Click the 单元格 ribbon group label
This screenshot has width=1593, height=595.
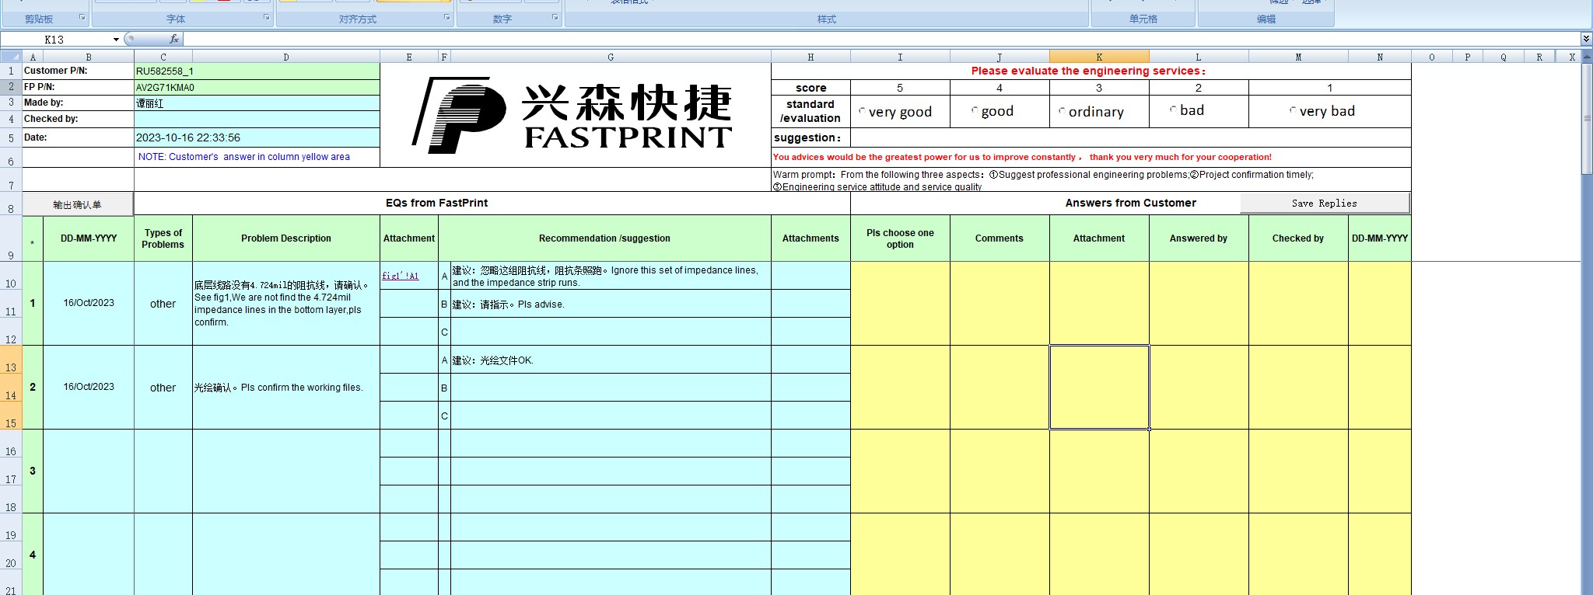pyautogui.click(x=1143, y=19)
